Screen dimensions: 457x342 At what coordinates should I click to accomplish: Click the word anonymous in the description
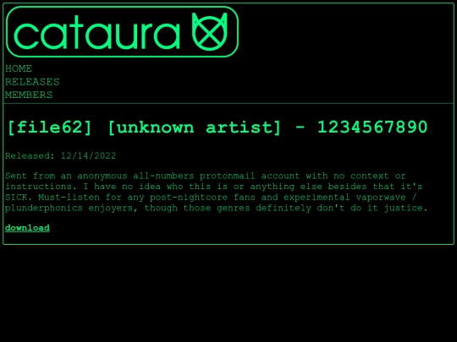pos(102,176)
